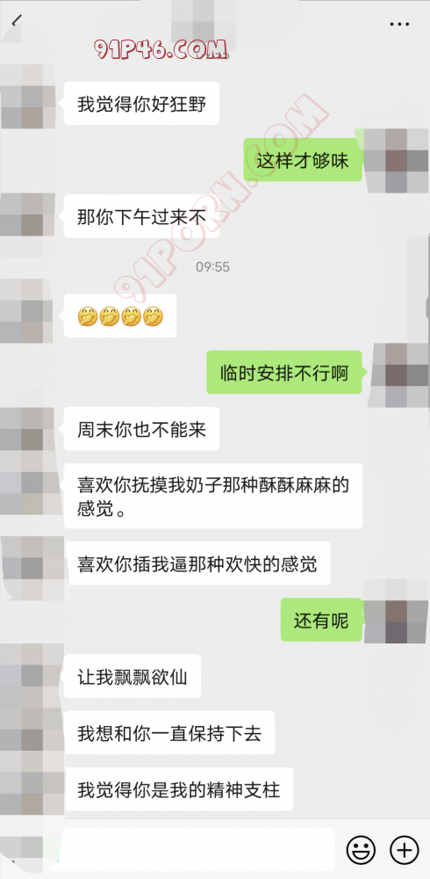430x879 pixels.
Task: Select the message 周末你也不能来
Action: (x=141, y=429)
